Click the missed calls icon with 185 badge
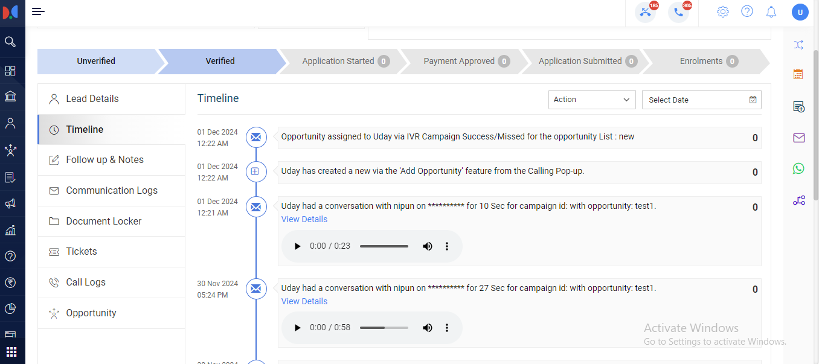Screen dimensions: 819x364 tap(645, 13)
